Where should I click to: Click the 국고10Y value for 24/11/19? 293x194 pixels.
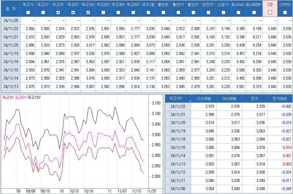(88, 53)
